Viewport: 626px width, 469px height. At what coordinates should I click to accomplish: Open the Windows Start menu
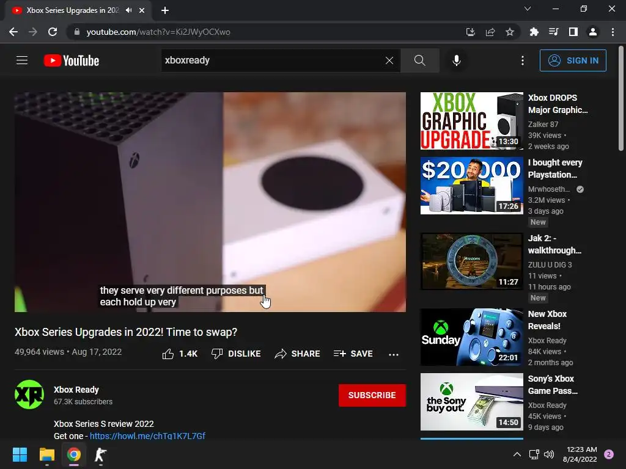[20, 454]
